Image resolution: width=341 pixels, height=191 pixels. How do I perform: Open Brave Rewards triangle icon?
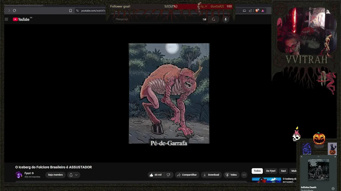tap(263, 11)
